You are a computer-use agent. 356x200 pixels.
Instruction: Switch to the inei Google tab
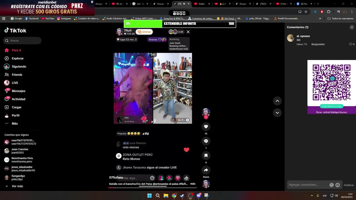(x=140, y=4)
